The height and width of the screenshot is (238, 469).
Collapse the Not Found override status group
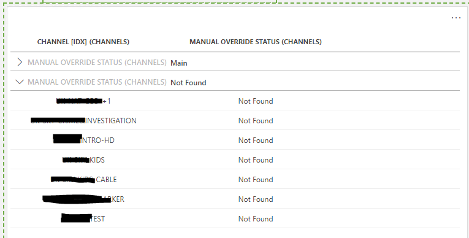(20, 82)
